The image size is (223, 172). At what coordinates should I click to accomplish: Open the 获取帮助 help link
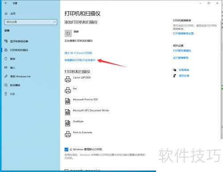[x=184, y=70]
